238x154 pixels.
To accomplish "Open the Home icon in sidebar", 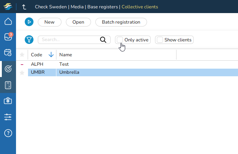I will tap(8, 21).
